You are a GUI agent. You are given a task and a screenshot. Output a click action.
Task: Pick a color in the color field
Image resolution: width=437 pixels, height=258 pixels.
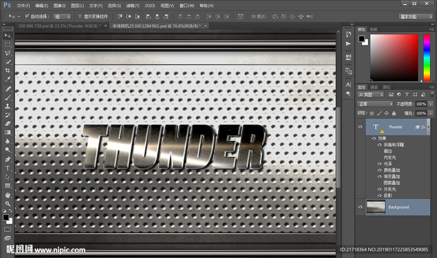click(x=394, y=58)
